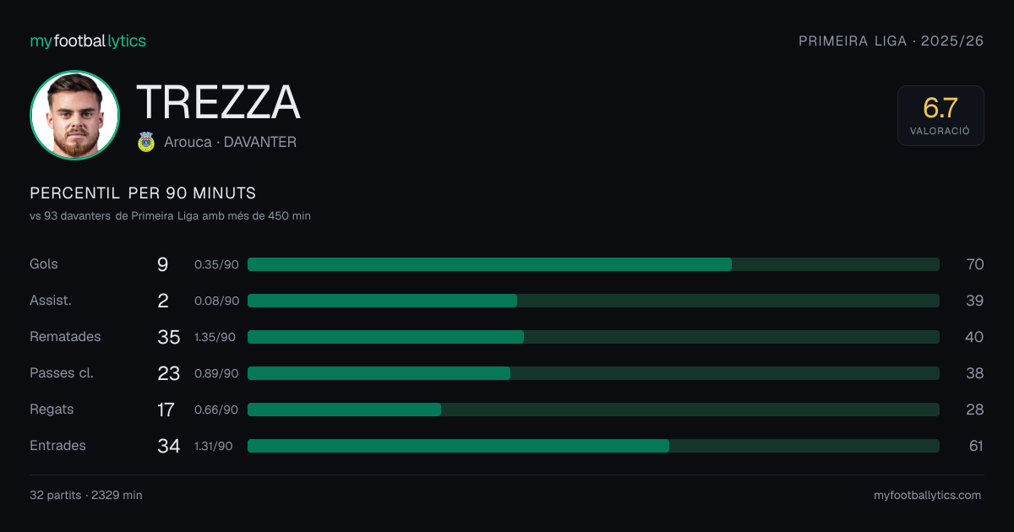
Task: Click the Gols percentile bar
Action: (x=593, y=264)
